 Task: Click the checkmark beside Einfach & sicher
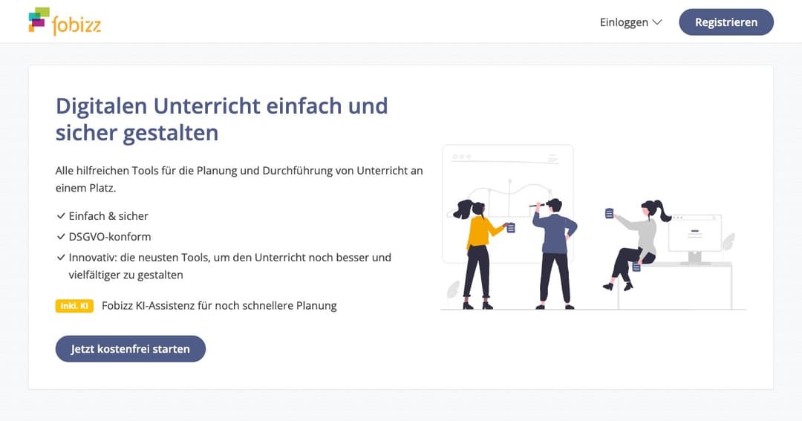pyautogui.click(x=61, y=216)
